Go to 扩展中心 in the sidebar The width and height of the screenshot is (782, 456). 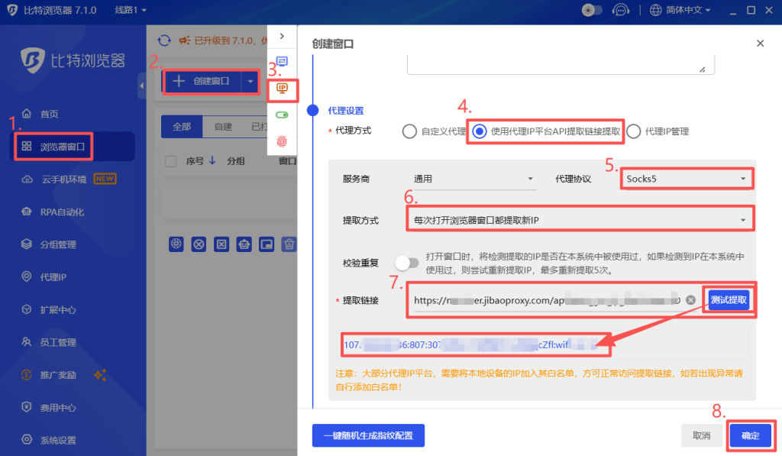coord(58,310)
